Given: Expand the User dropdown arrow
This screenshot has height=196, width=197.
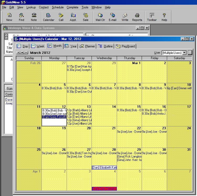Looking at the screenshot, I should pos(184,53).
